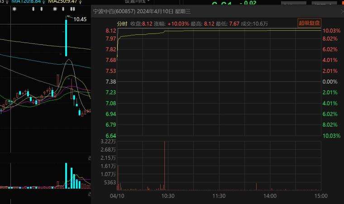The height and width of the screenshot is (204, 344).
Task: Click the 1.61万 volume axis label
Action: click(108, 166)
